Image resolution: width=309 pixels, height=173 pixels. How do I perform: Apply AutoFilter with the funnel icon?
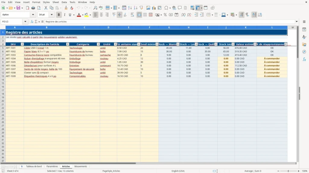[141, 8]
